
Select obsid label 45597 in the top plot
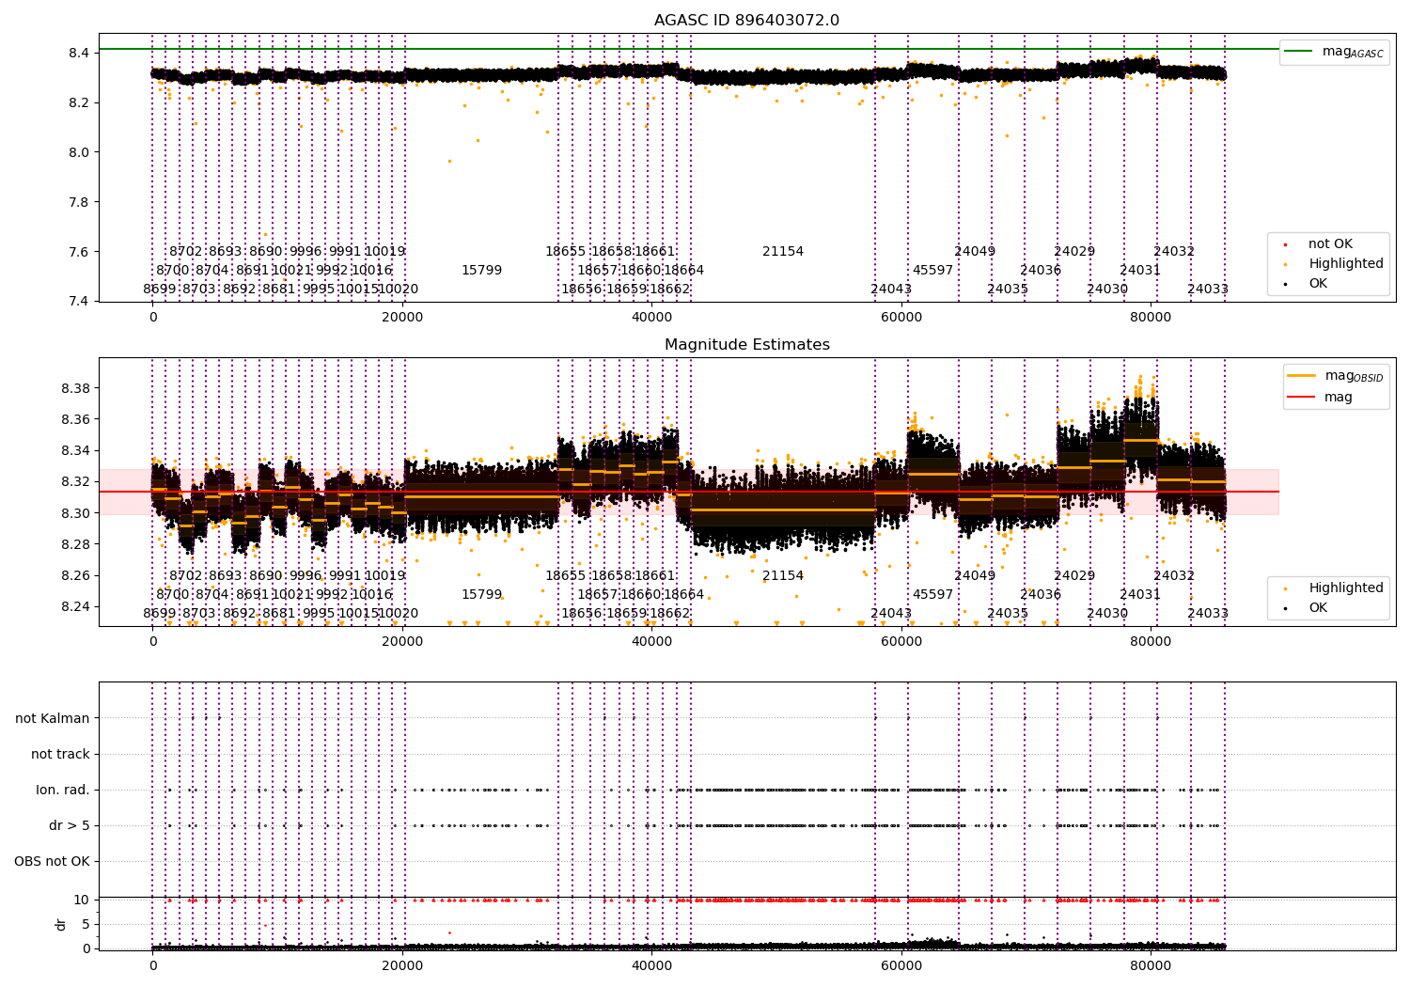pos(932,271)
